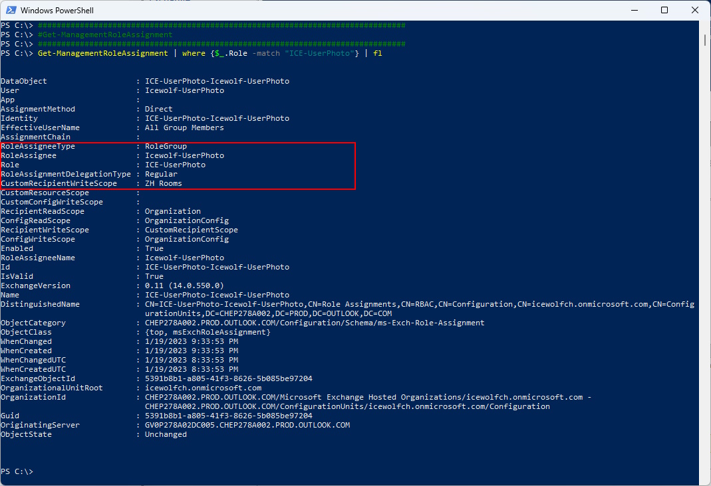Click the Get-ManagementRoleAssignment command text

click(x=102, y=53)
